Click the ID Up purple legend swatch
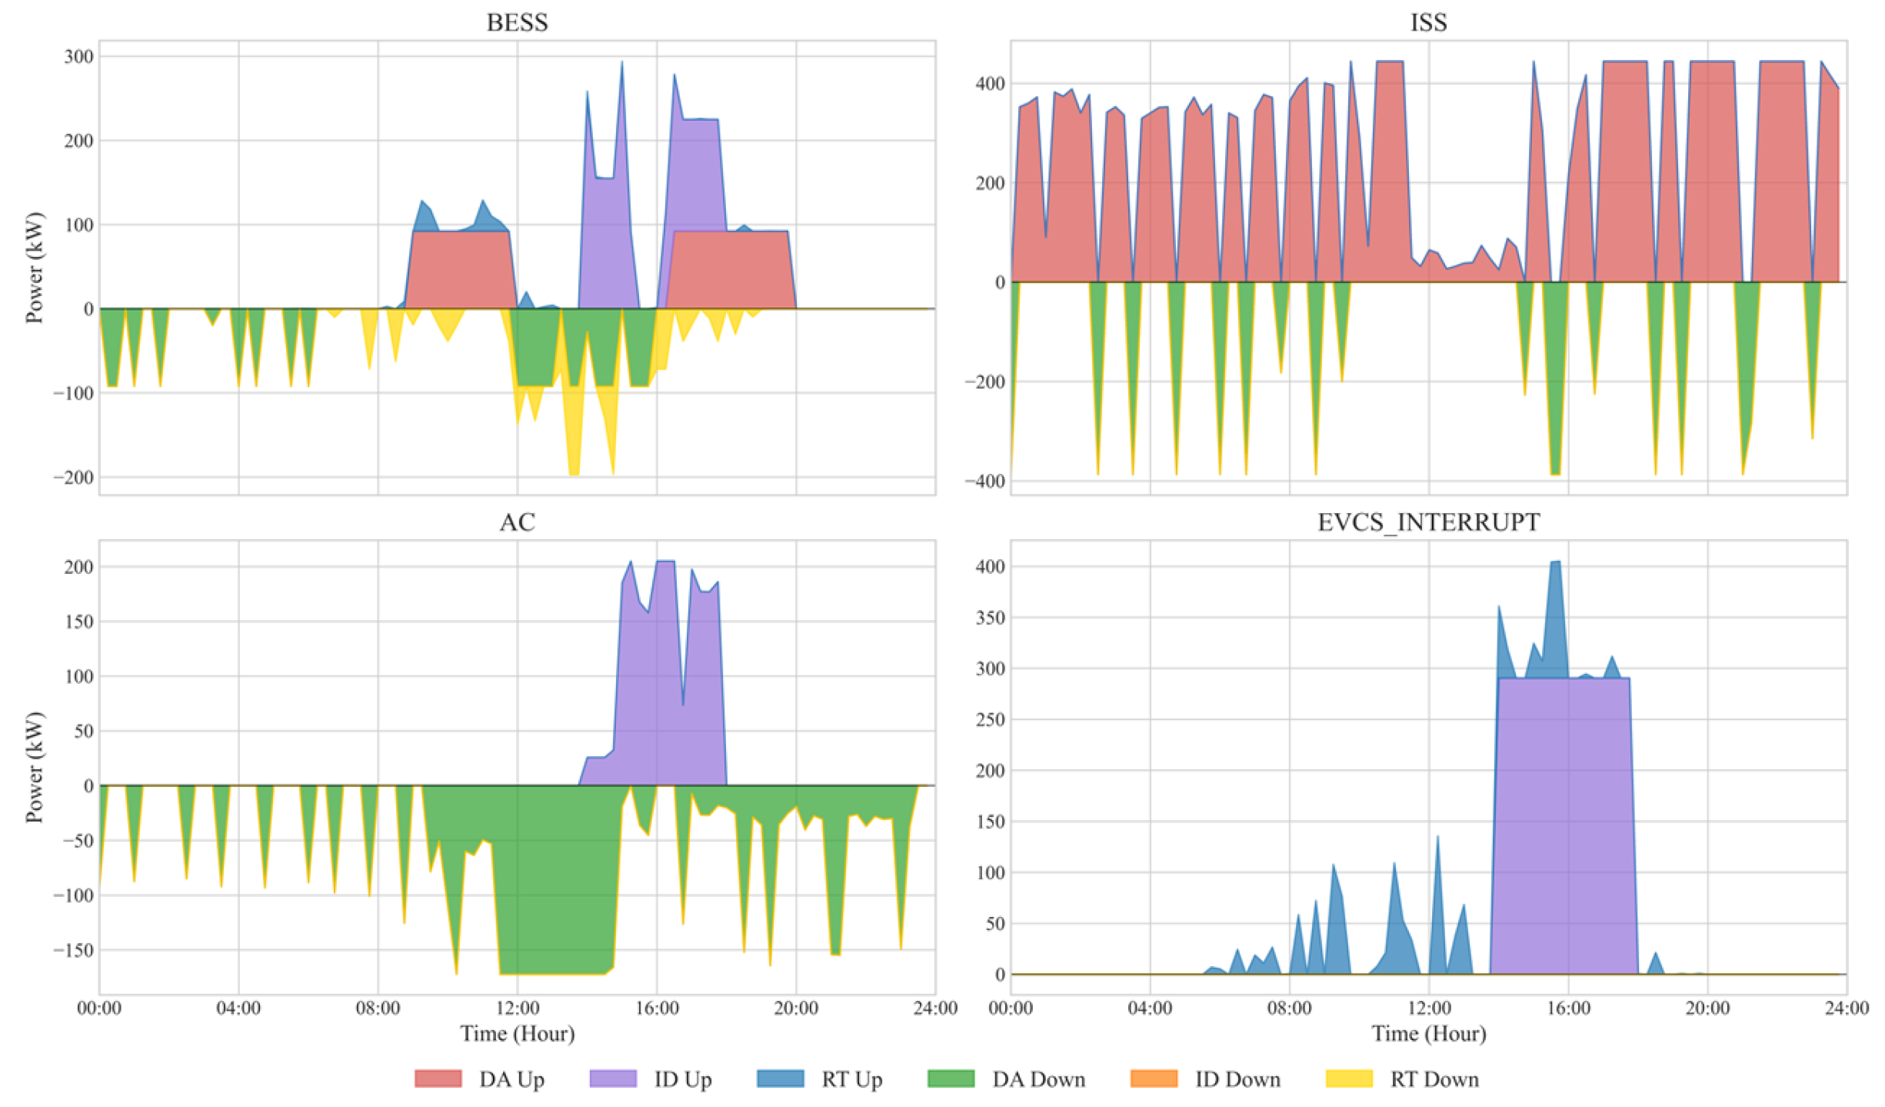This screenshot has height=1107, width=1885. click(613, 1079)
